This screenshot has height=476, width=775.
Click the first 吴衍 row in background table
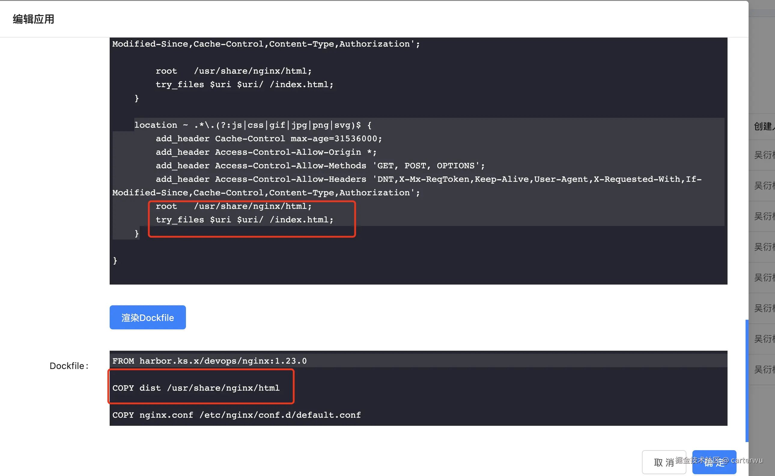pyautogui.click(x=764, y=155)
